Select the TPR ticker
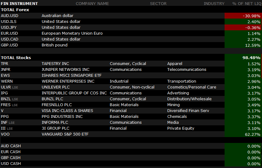This screenshot has height=168, width=262. (5, 64)
